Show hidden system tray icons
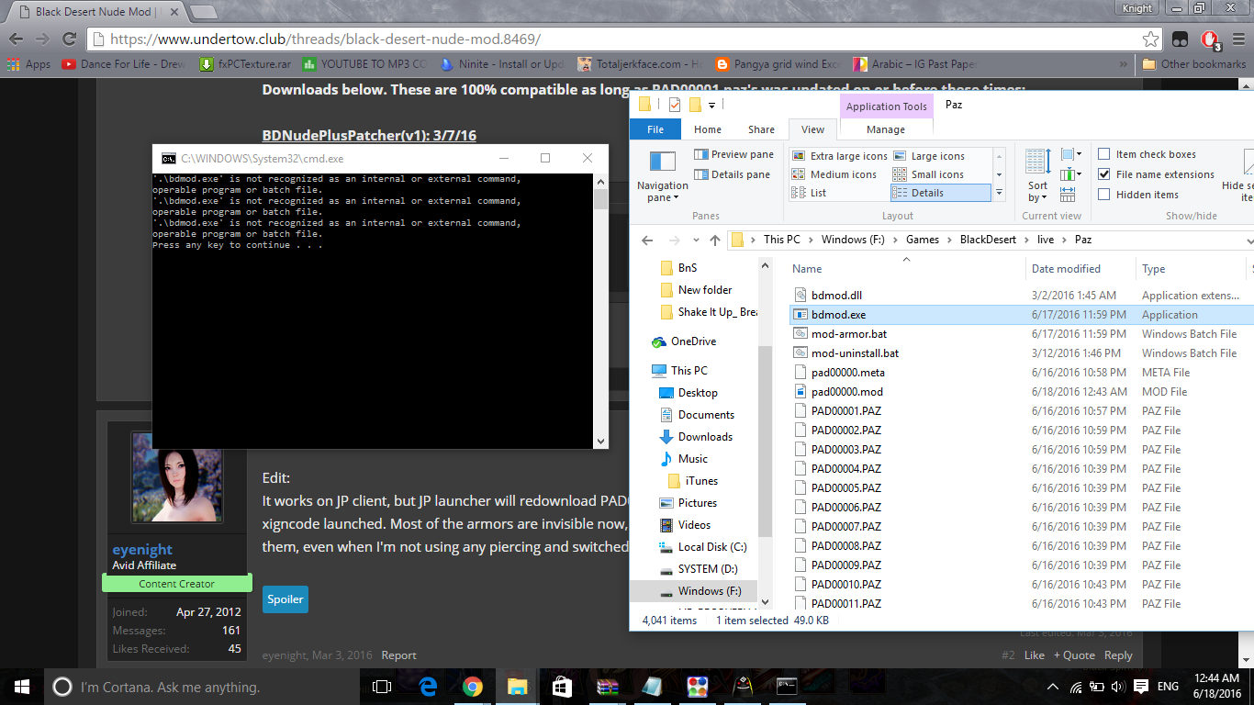1254x705 pixels. point(1052,687)
